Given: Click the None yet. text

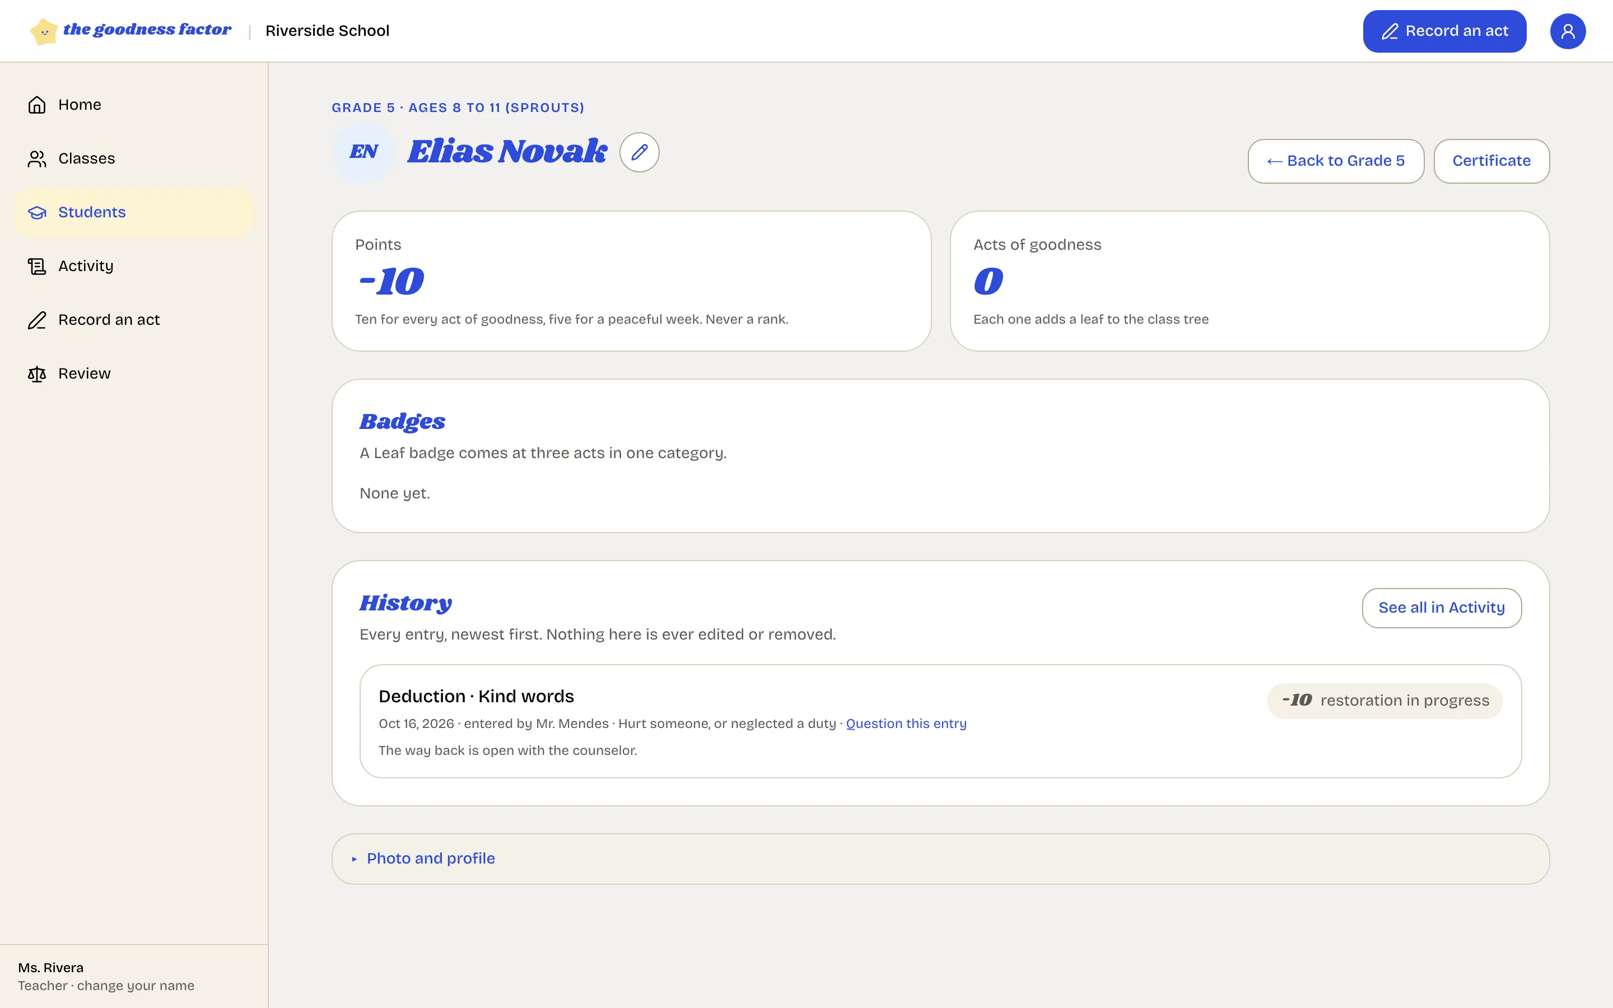Looking at the screenshot, I should [395, 493].
